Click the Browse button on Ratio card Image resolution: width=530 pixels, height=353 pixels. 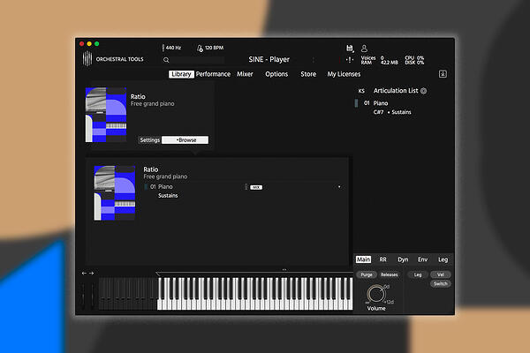click(185, 139)
